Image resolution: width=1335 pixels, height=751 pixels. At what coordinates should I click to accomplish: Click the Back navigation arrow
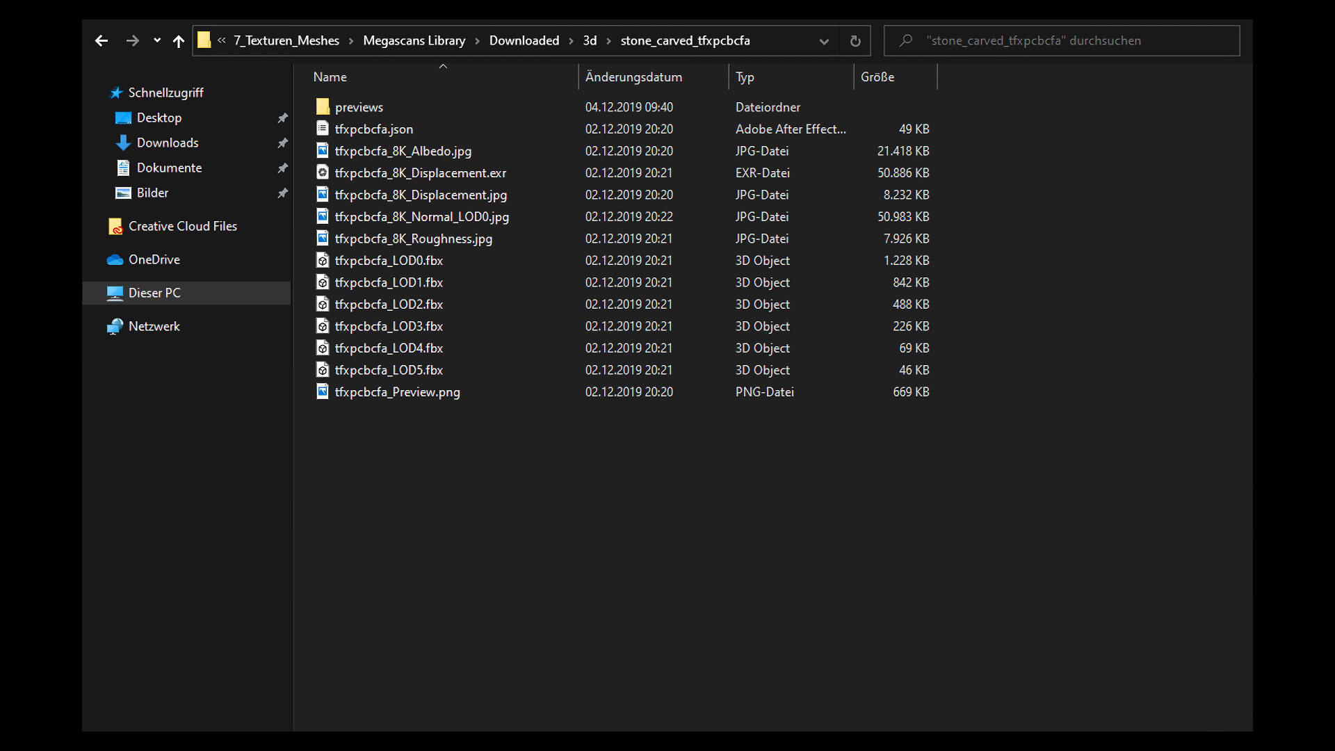[102, 41]
